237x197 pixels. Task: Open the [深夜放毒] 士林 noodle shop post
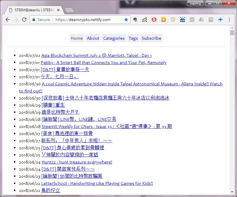point(105,98)
